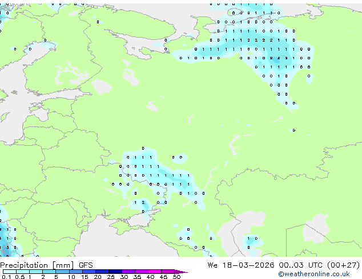Pick the 15–20 mm legend color swatch
362x279 pixels.
(x=89, y=272)
